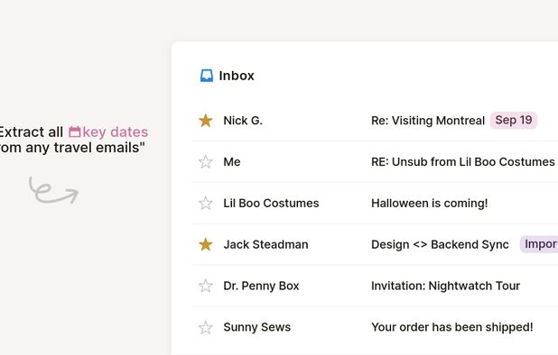Image resolution: width=558 pixels, height=355 pixels.
Task: Click the pink key dates text
Action: (x=116, y=132)
